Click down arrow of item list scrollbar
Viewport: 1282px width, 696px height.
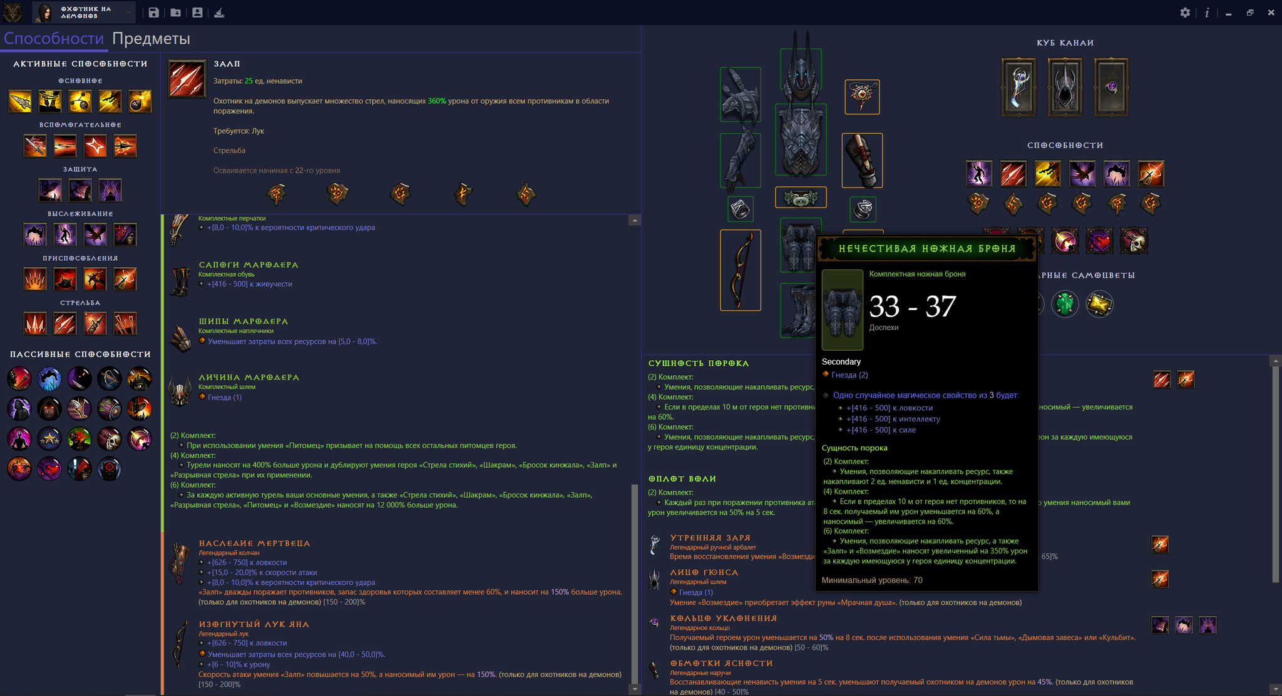coord(635,689)
